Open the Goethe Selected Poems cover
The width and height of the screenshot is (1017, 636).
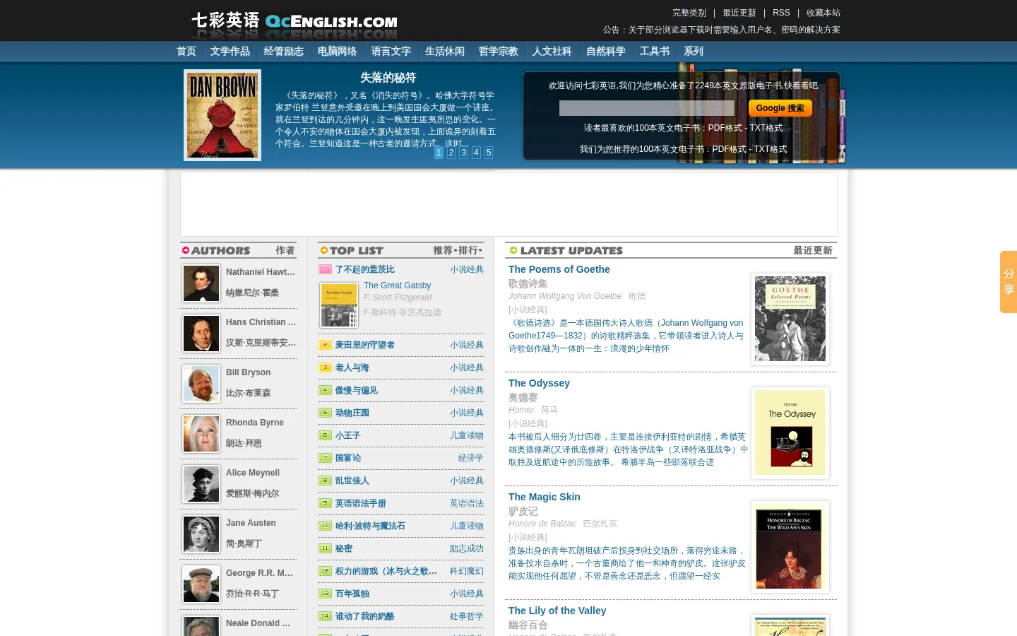(790, 319)
